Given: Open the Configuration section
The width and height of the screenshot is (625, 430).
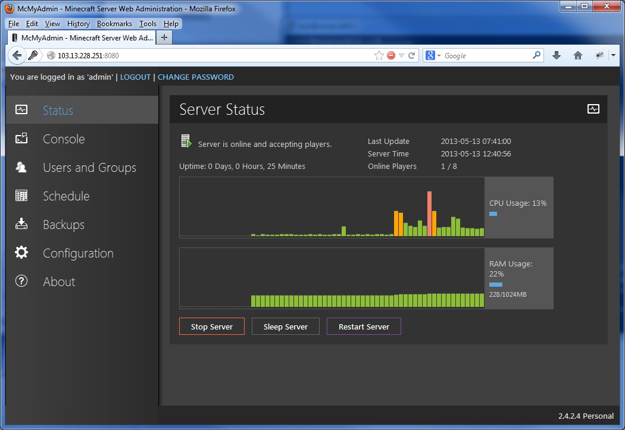Looking at the screenshot, I should pos(82,253).
